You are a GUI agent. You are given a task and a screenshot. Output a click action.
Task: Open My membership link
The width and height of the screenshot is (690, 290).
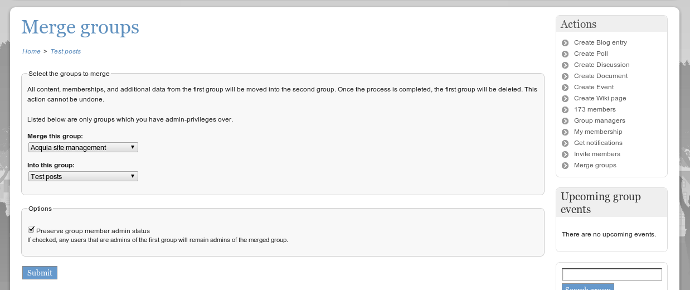coord(598,132)
